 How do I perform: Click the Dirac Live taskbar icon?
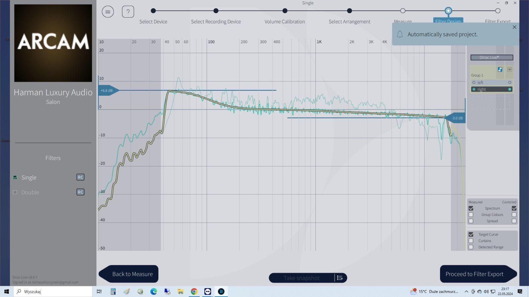coord(221,292)
